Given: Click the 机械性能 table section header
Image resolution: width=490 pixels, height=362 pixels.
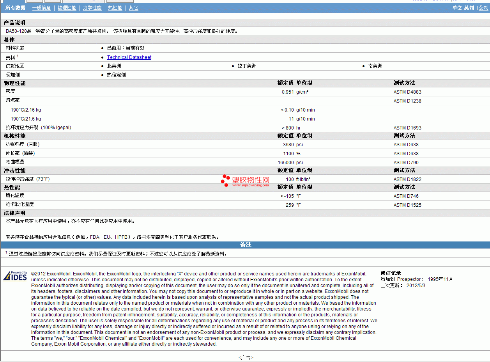Looking at the screenshot, I should click(x=14, y=136).
